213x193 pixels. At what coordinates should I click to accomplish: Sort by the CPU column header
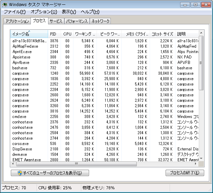click(x=67, y=34)
